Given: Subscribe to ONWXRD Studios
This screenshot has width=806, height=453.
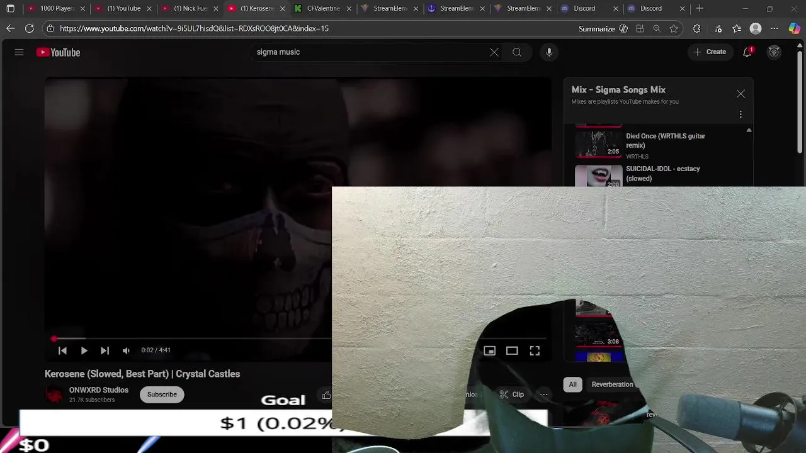Looking at the screenshot, I should click(x=162, y=394).
